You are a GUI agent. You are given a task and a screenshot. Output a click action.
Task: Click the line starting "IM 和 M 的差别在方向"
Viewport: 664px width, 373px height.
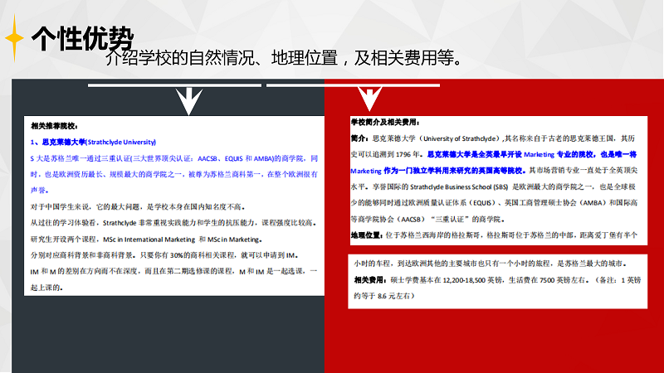point(173,272)
